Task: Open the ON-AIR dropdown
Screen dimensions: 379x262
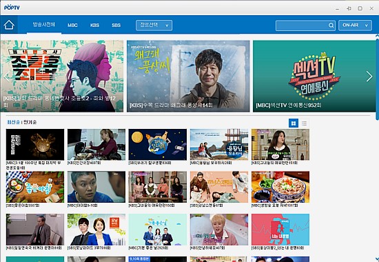Action: [x=355, y=25]
